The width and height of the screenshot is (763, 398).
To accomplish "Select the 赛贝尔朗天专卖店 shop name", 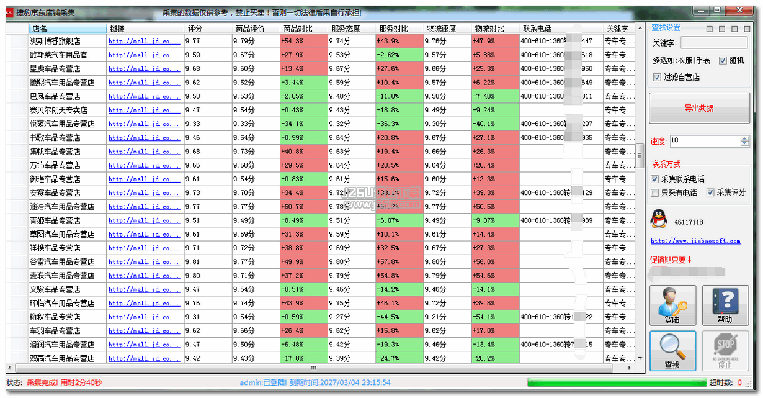I will [58, 110].
